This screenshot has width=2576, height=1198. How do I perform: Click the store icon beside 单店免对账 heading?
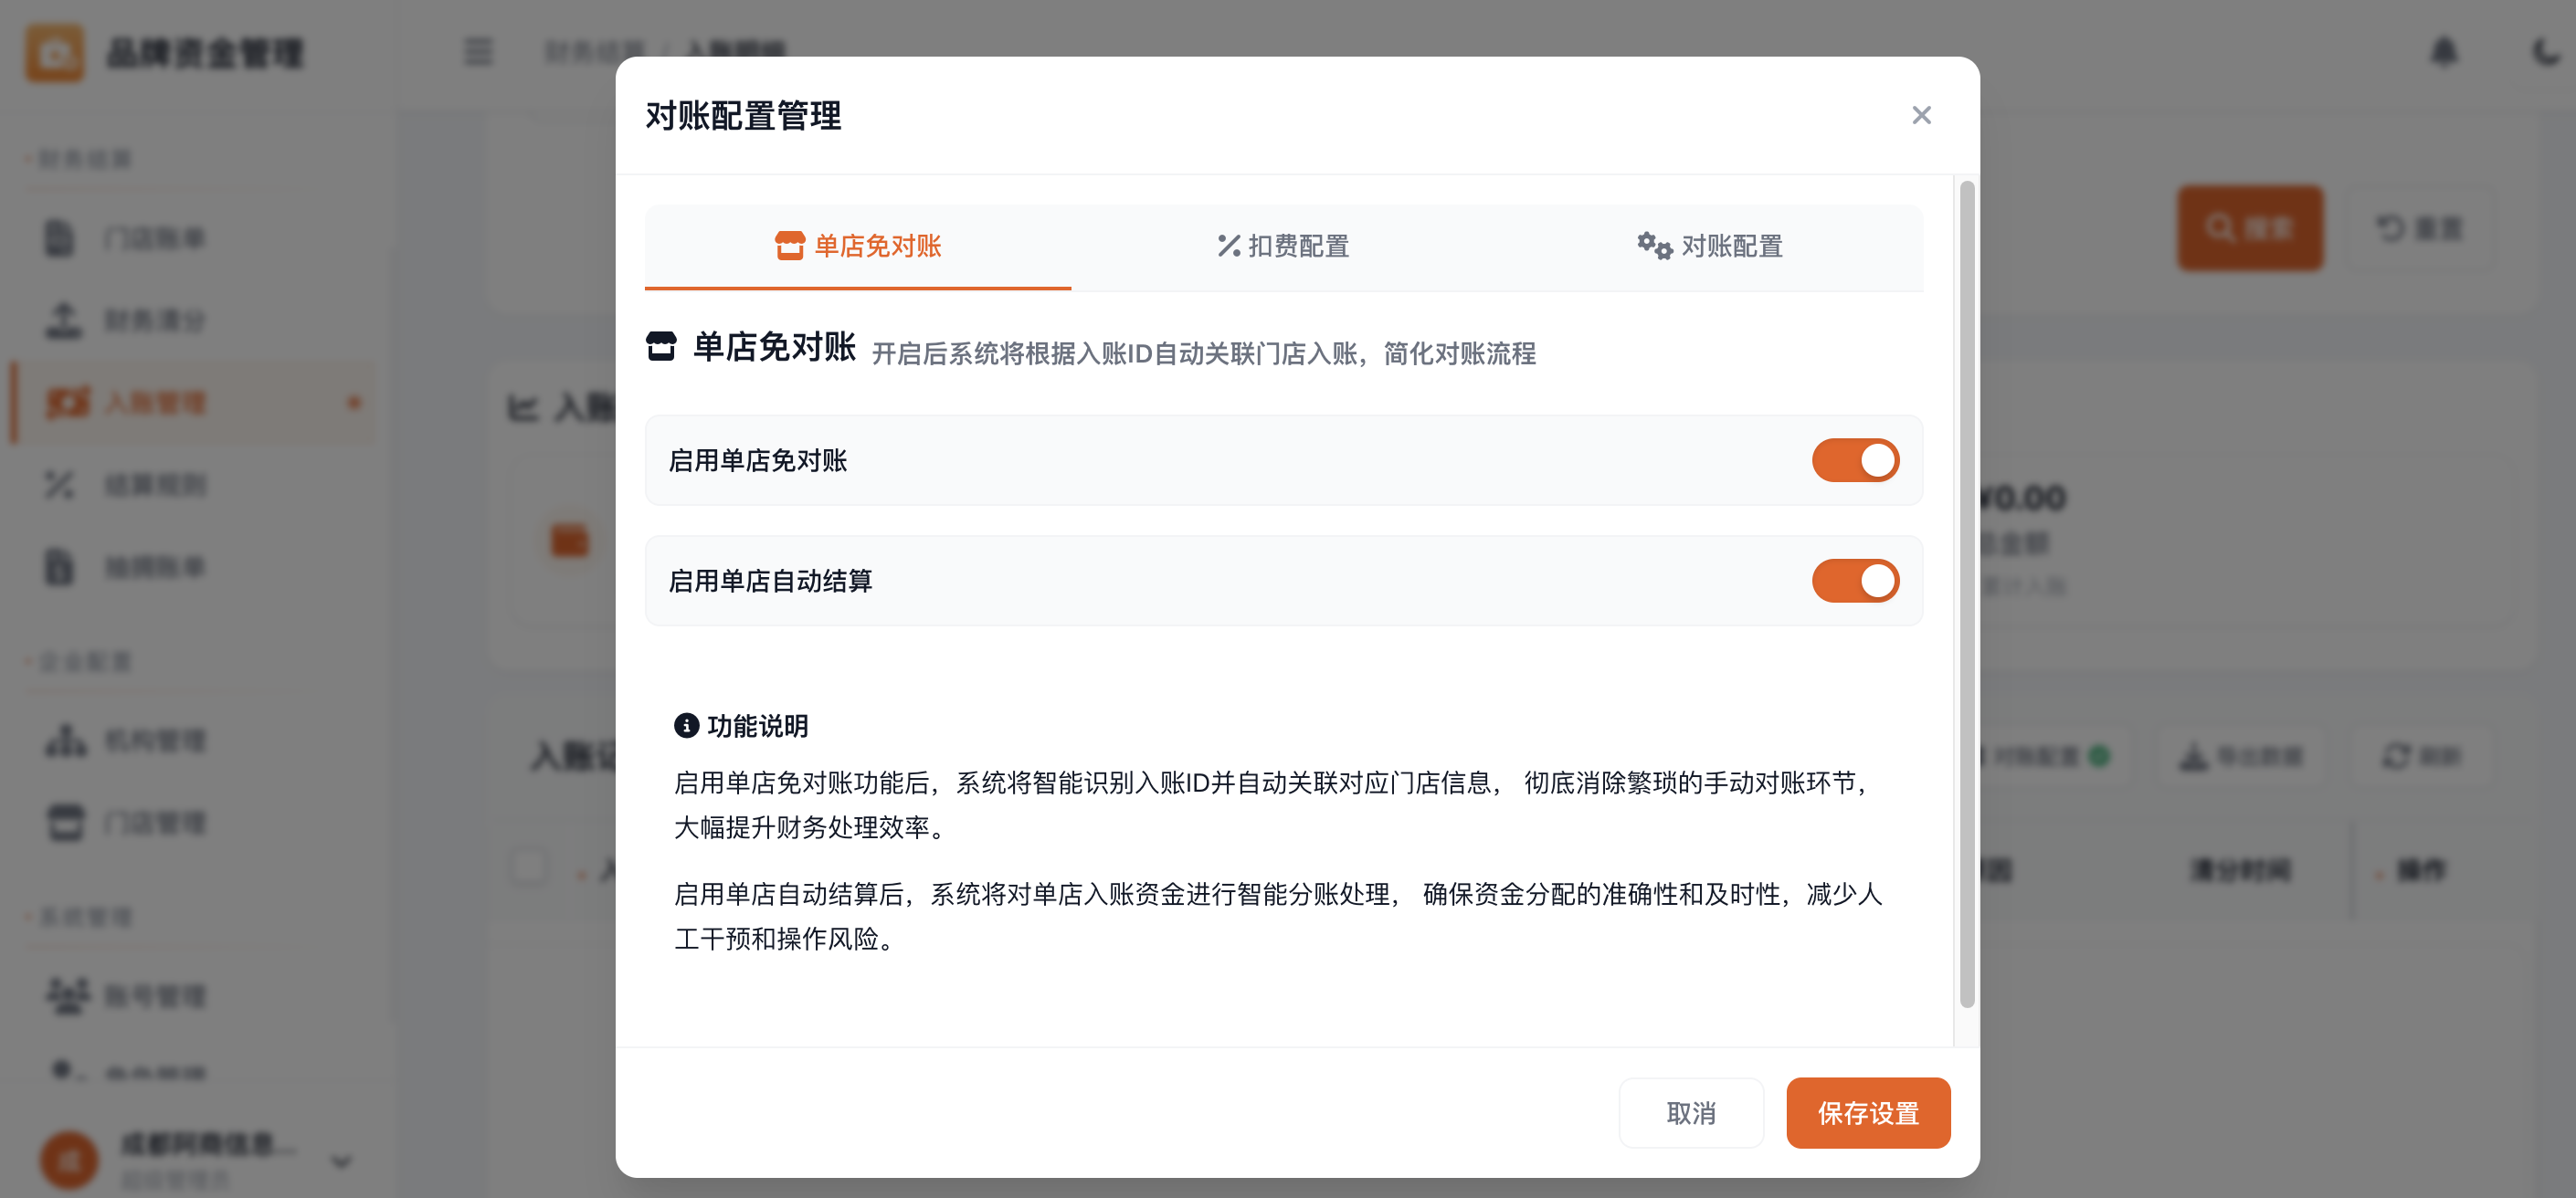tap(661, 347)
